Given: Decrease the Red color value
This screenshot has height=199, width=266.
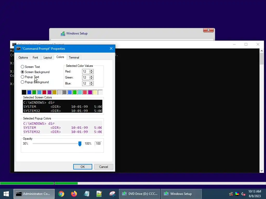Looking at the screenshot, I should point(91,73).
